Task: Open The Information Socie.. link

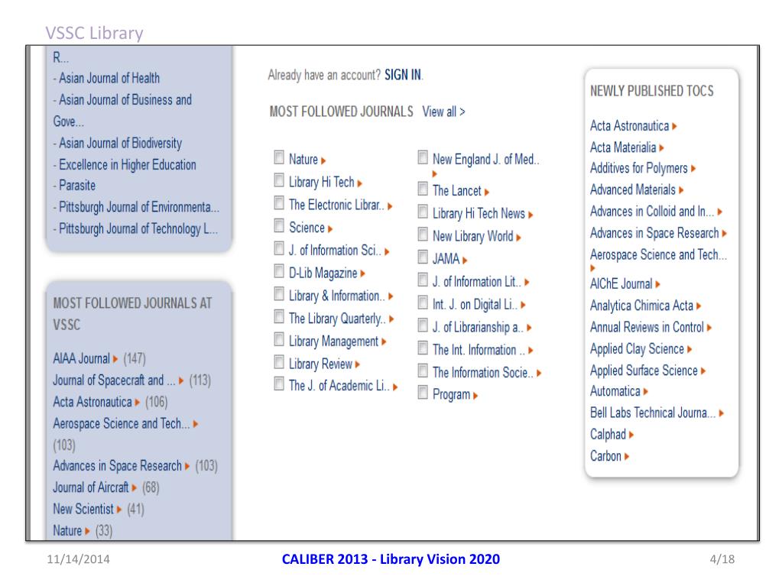Action: (483, 373)
